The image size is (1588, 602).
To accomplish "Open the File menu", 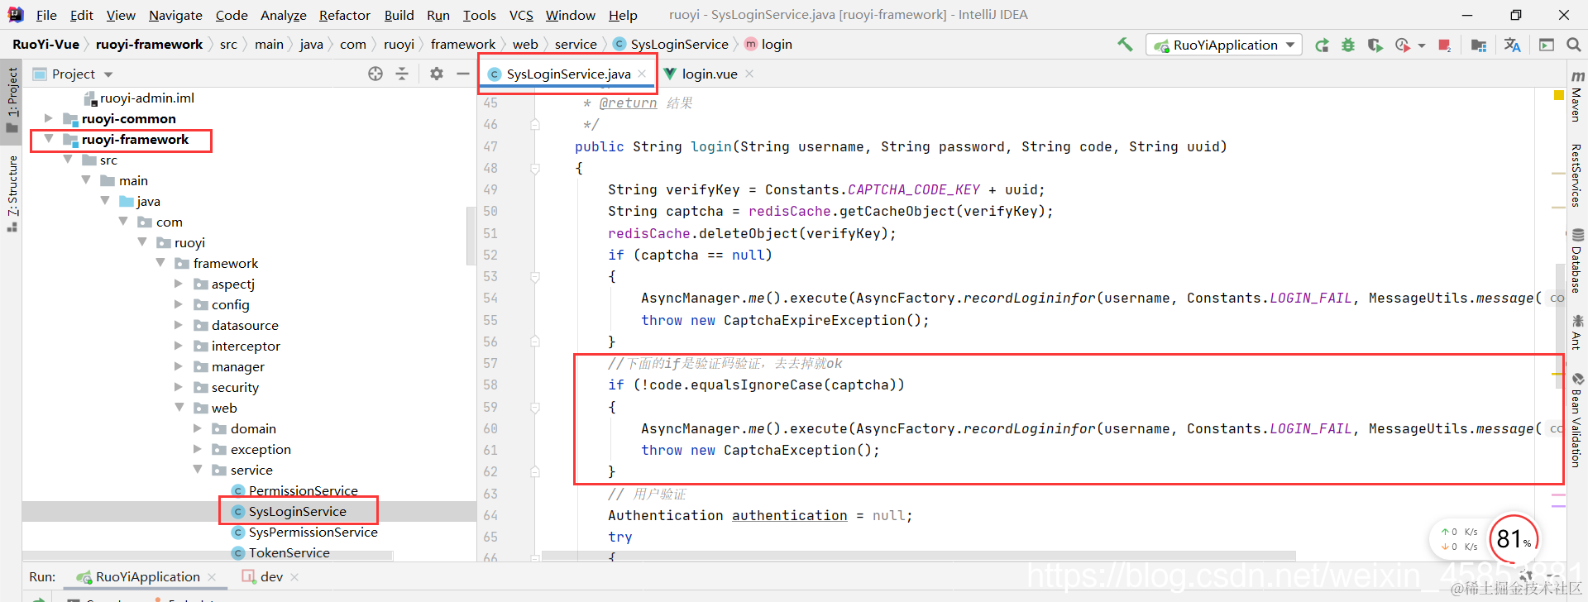I will [46, 15].
